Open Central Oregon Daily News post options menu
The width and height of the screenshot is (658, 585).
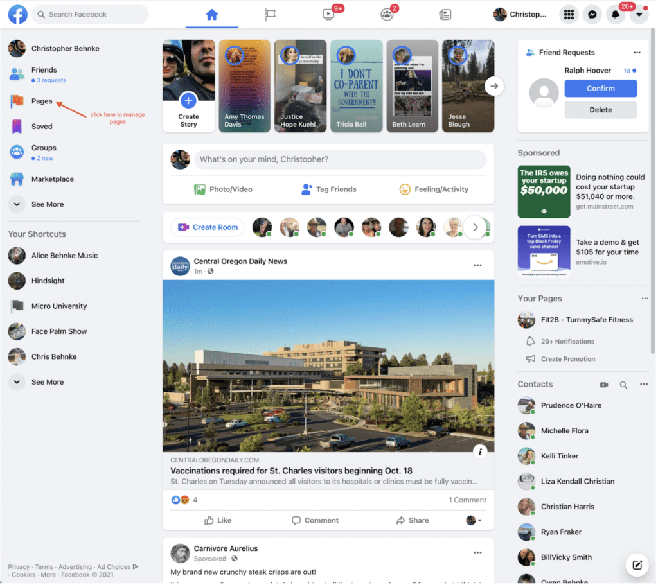click(477, 265)
